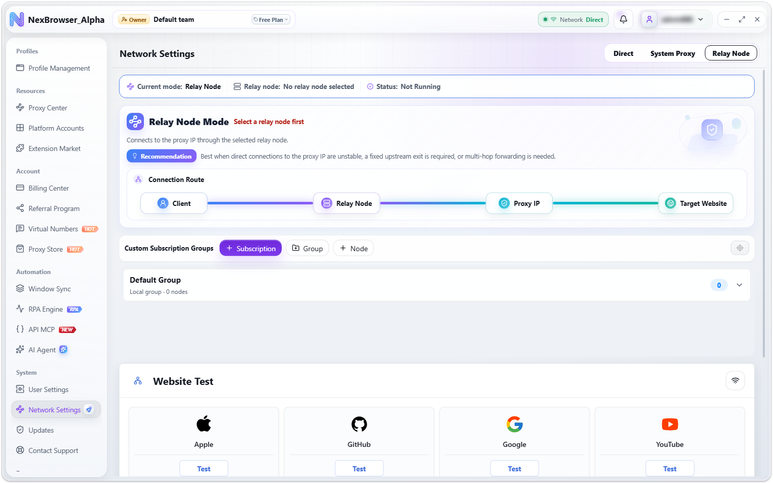Select the Relay Node mode tab
773x483 pixels.
[731, 53]
